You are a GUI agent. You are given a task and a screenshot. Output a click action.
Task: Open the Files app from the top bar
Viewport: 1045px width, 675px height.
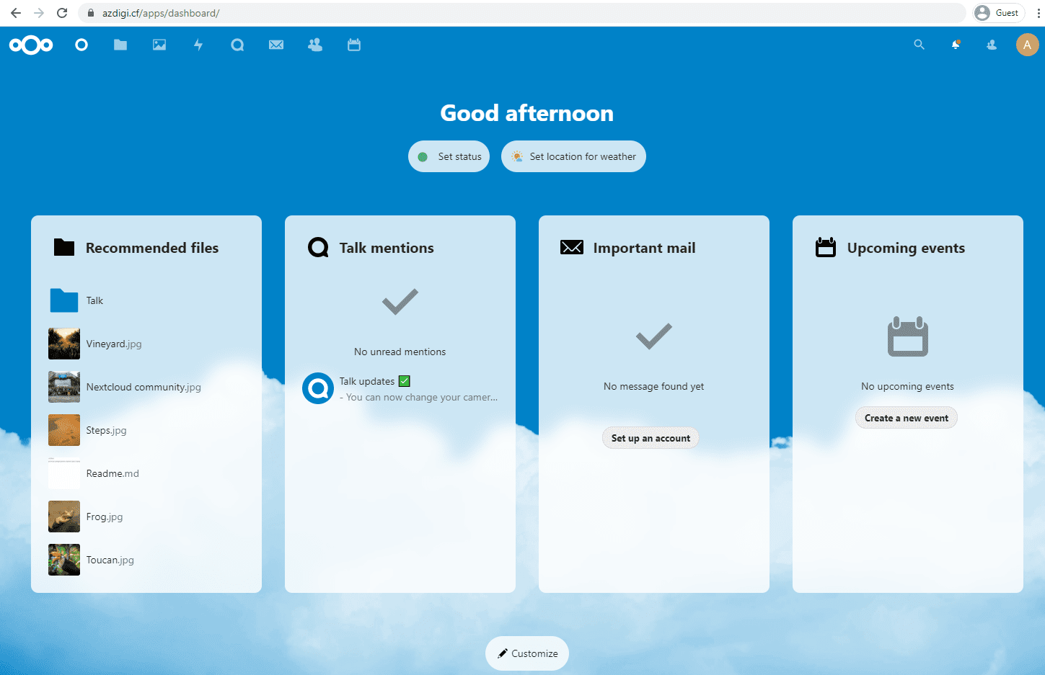point(120,45)
